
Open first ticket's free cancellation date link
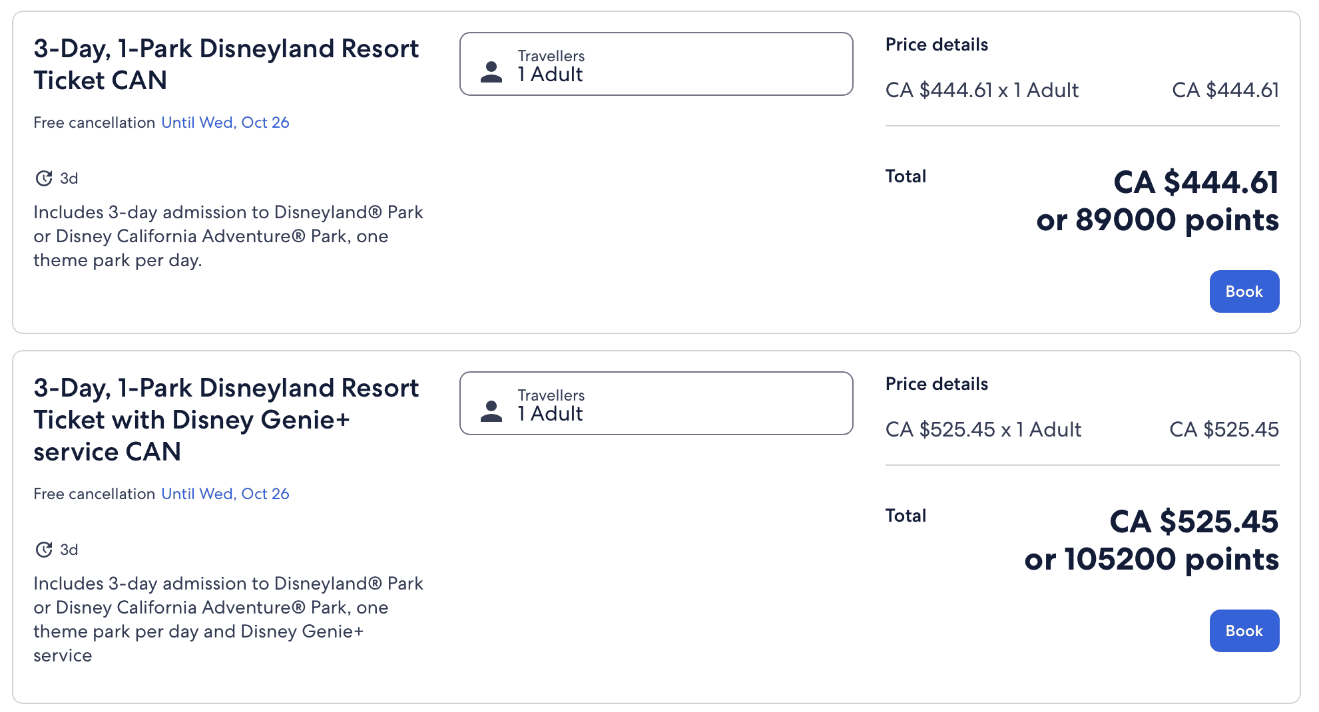point(225,122)
